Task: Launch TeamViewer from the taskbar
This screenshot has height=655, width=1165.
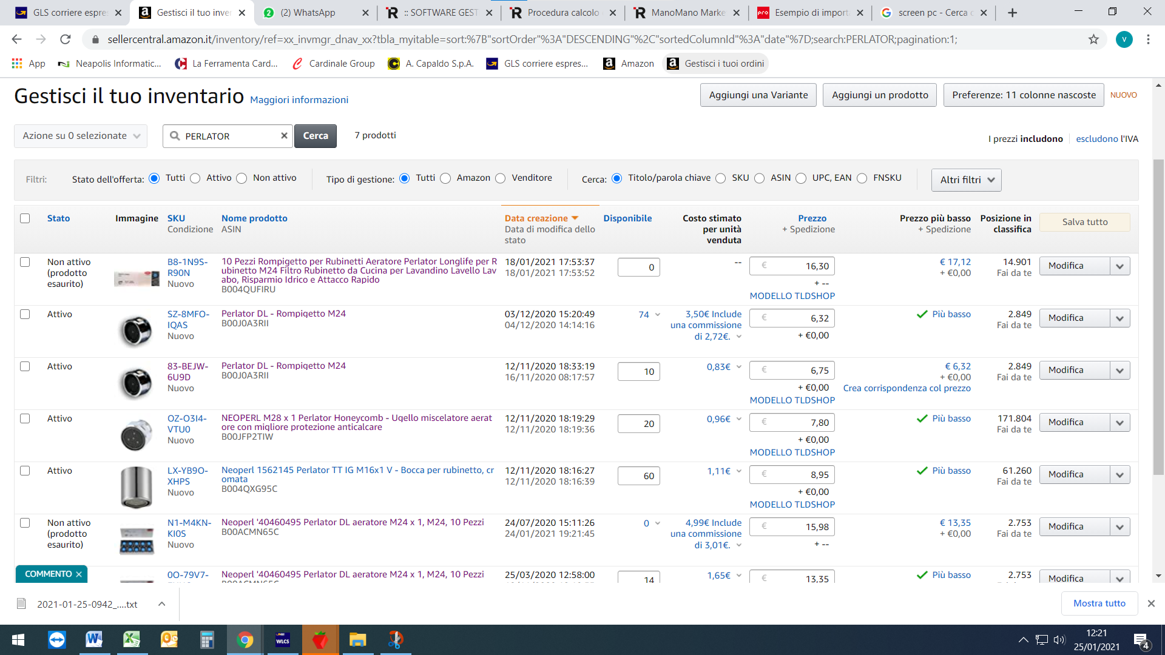Action: (56, 640)
